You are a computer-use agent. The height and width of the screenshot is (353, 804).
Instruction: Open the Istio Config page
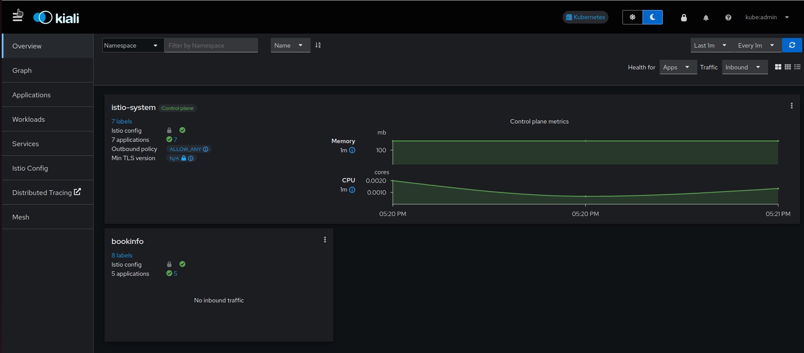pos(48,168)
